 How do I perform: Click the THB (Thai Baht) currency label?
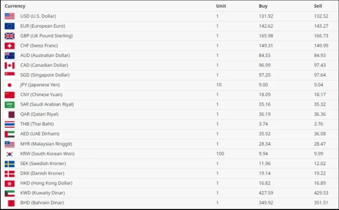[37, 124]
